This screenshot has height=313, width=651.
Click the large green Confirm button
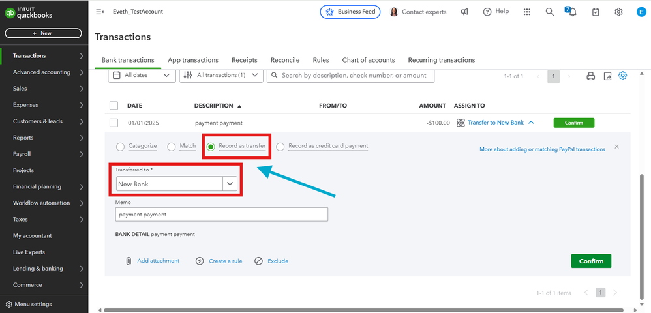(x=591, y=261)
